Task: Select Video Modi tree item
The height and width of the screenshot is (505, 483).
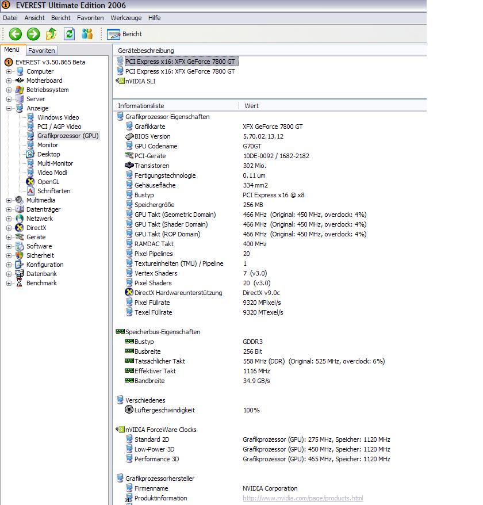Action: point(52,173)
